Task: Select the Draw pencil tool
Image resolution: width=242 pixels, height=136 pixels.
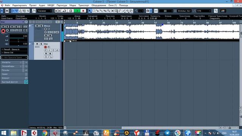Action: [120, 11]
